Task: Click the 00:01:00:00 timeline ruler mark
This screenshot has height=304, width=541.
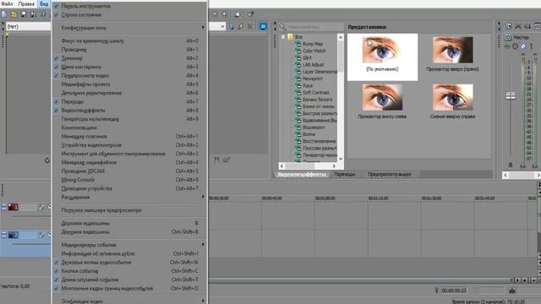Action: [x=325, y=198]
